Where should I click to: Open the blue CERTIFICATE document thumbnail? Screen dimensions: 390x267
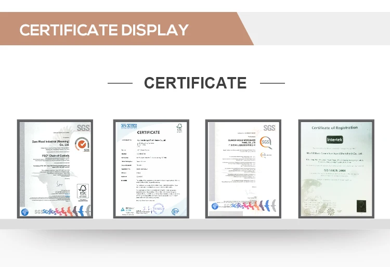pyautogui.click(x=151, y=169)
